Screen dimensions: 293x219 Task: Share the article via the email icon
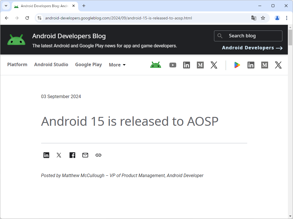coord(85,155)
